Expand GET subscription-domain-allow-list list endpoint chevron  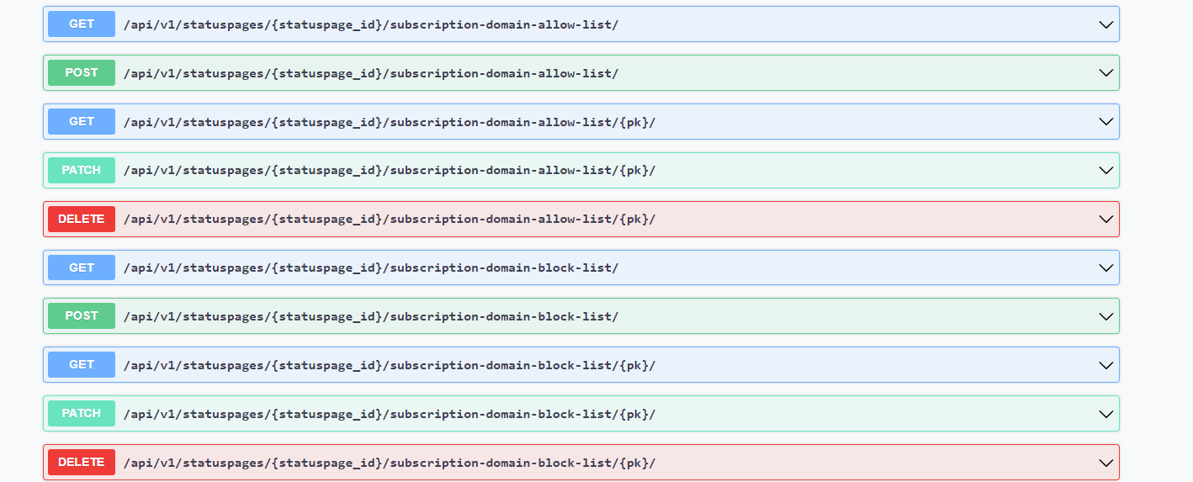tap(1106, 24)
